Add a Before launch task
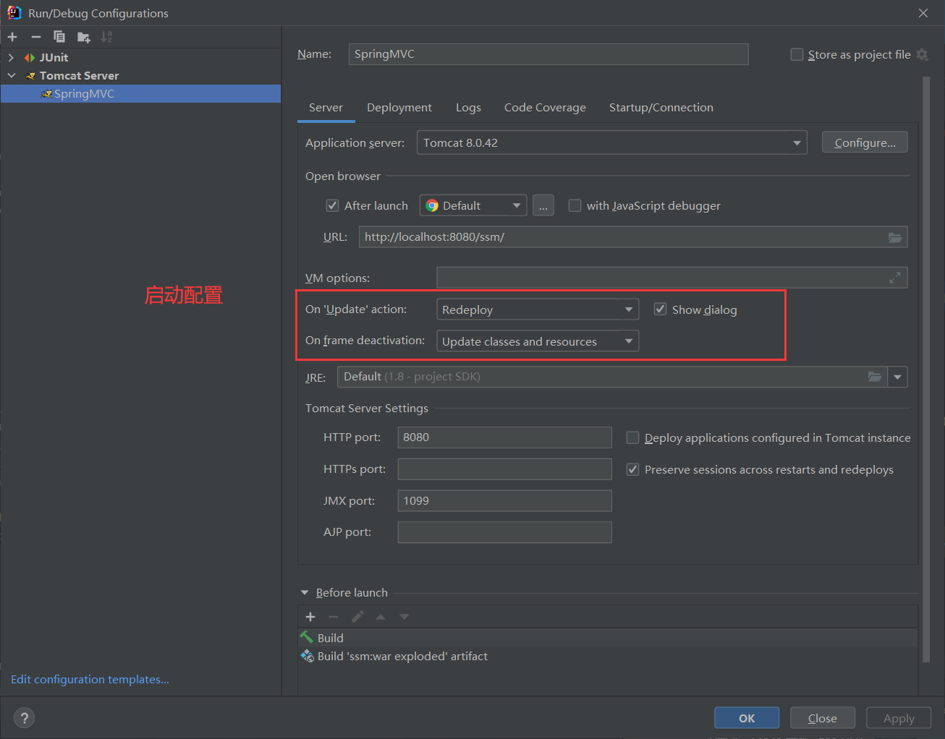 [x=310, y=617]
